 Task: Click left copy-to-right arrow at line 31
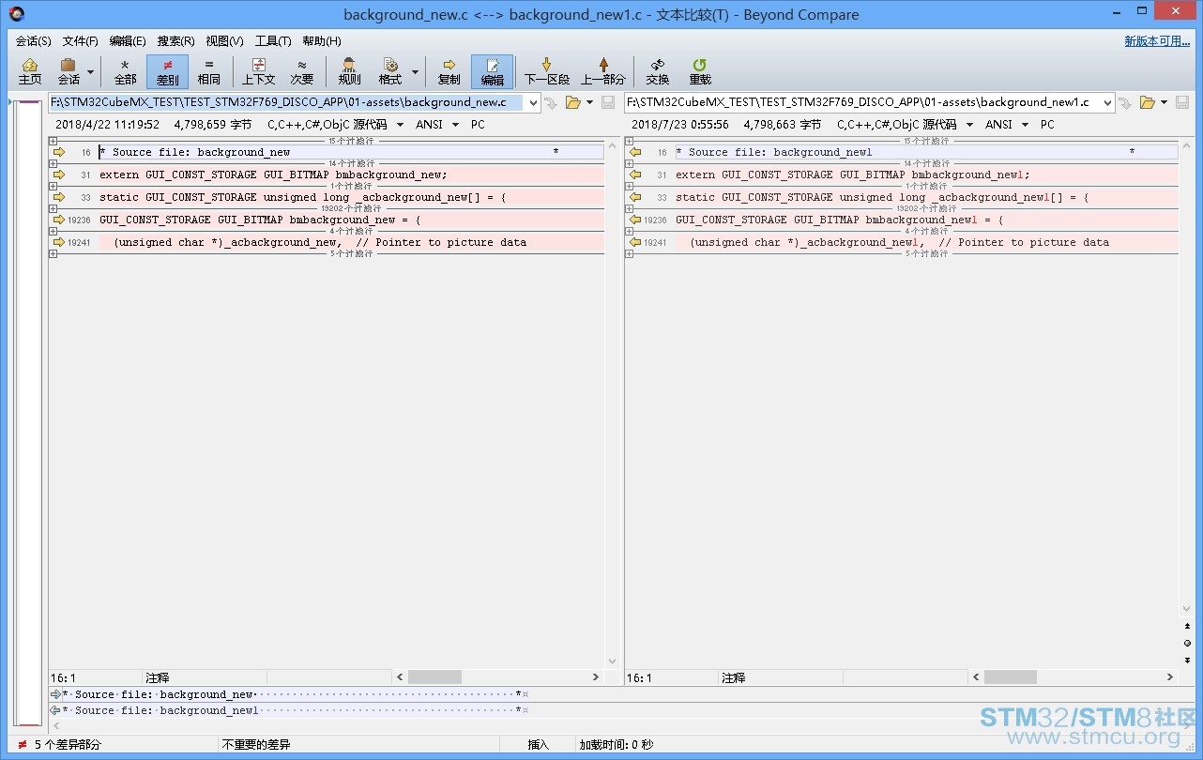pyautogui.click(x=59, y=175)
